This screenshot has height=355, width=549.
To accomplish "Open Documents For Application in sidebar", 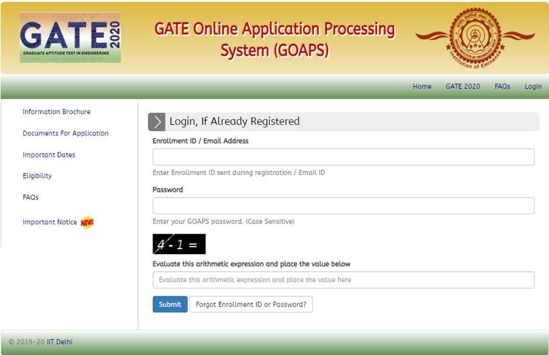I will tap(65, 134).
